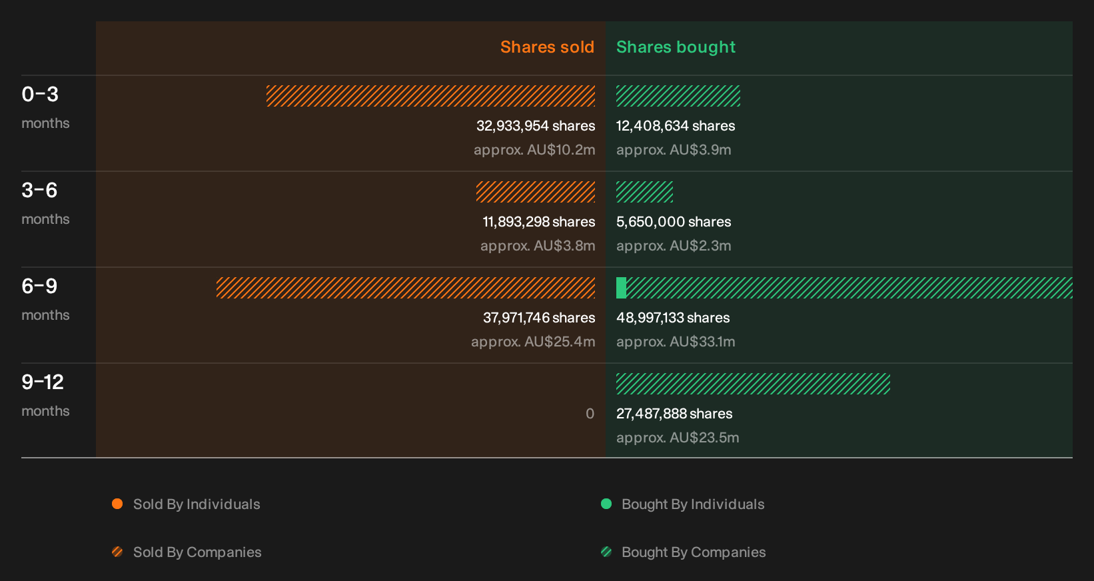
Task: Select the 27,487,888 shares value
Action: (674, 414)
